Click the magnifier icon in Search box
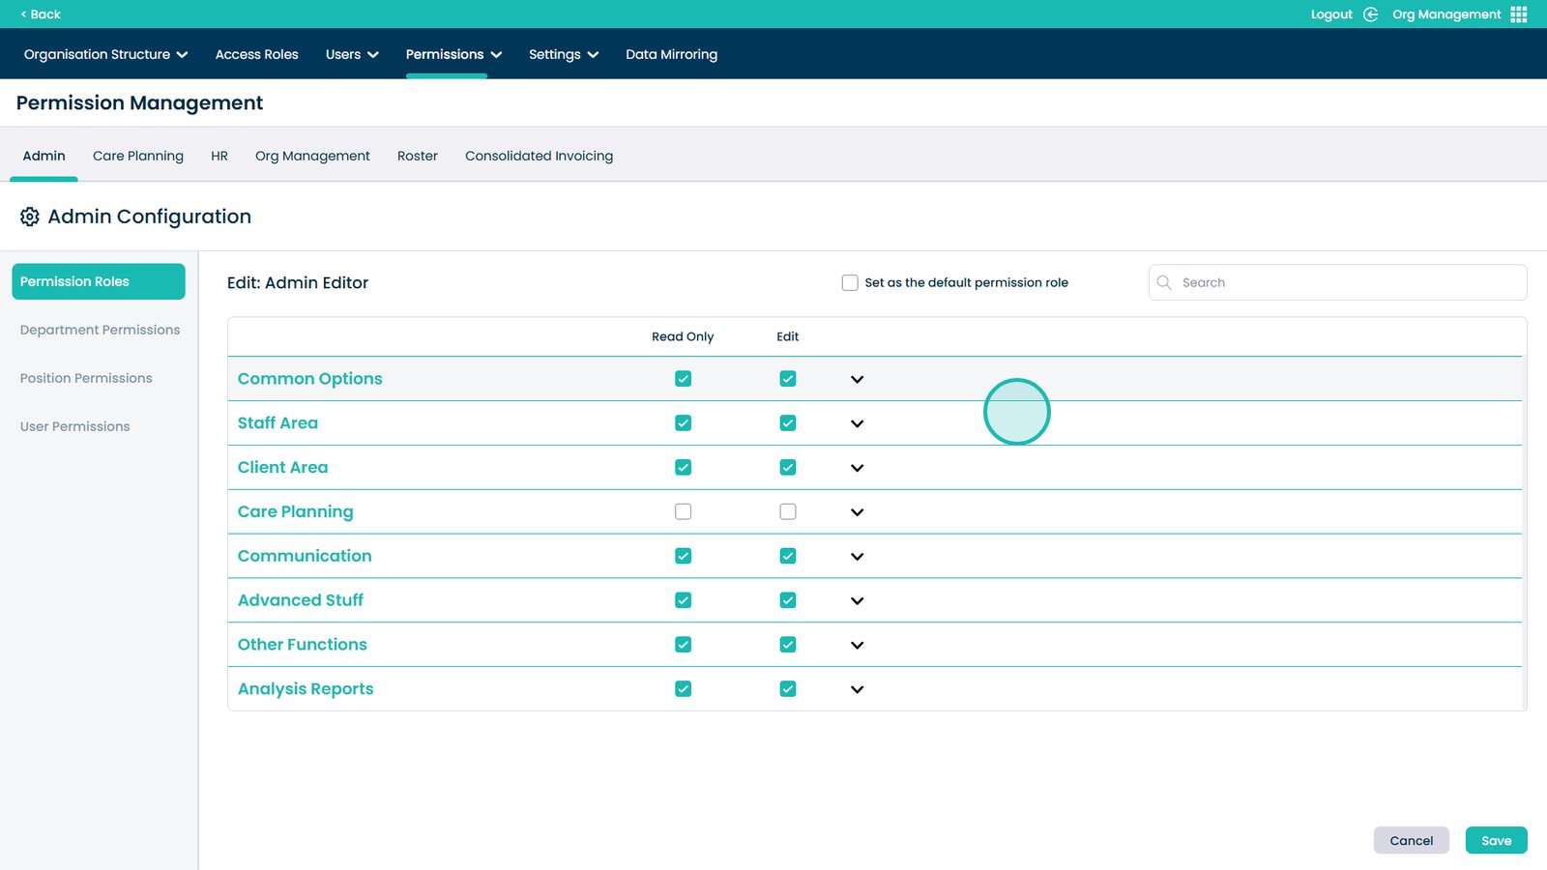Image resolution: width=1547 pixels, height=870 pixels. 1164,282
